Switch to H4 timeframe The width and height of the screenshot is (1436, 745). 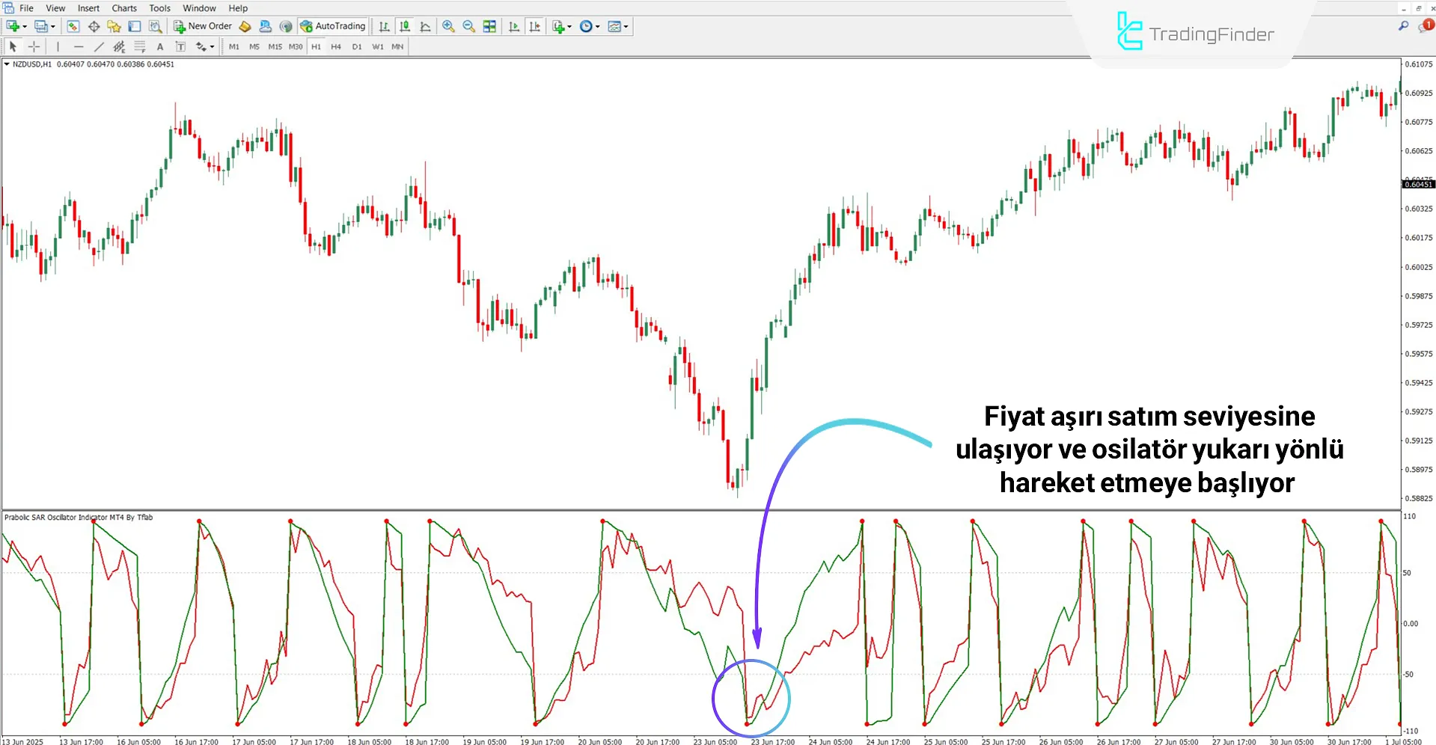point(336,46)
